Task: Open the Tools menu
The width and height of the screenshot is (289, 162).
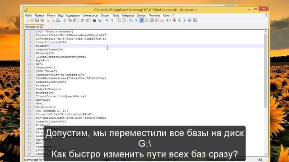Action: click(116, 15)
